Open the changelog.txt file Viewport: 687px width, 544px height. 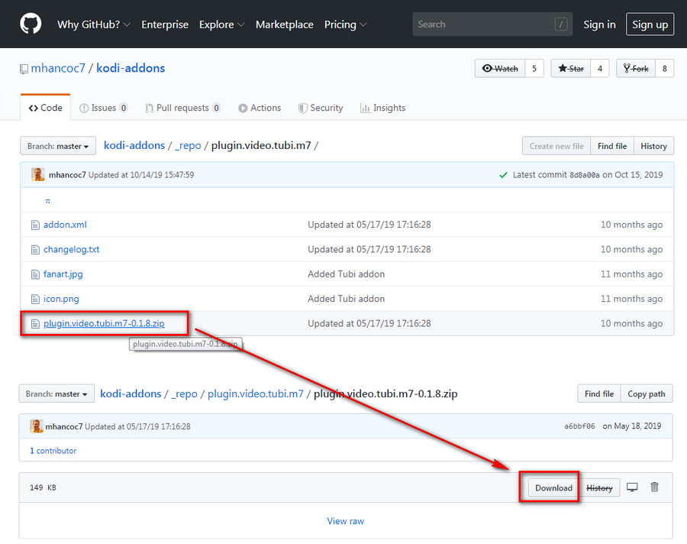click(72, 249)
